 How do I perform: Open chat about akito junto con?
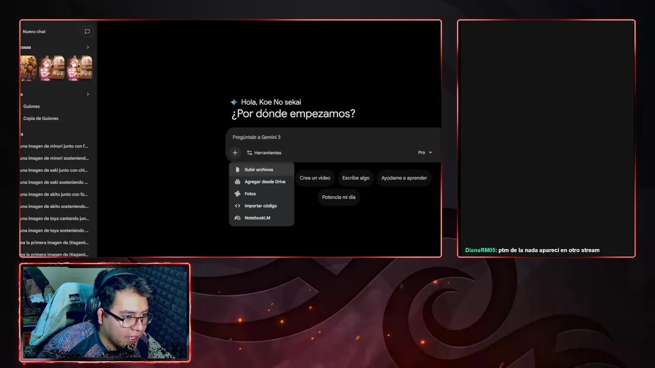[54, 194]
